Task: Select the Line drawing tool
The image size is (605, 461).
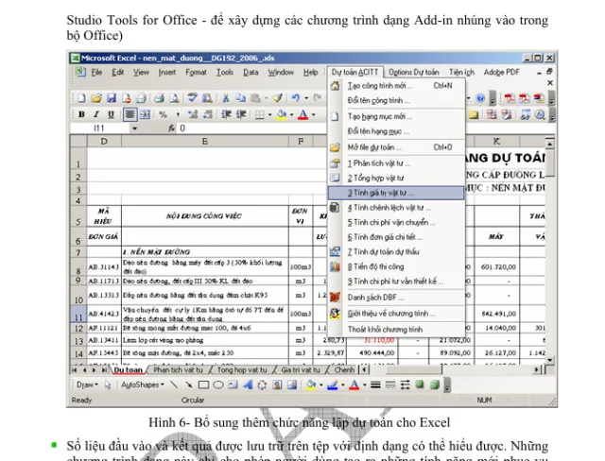Action: (x=174, y=384)
